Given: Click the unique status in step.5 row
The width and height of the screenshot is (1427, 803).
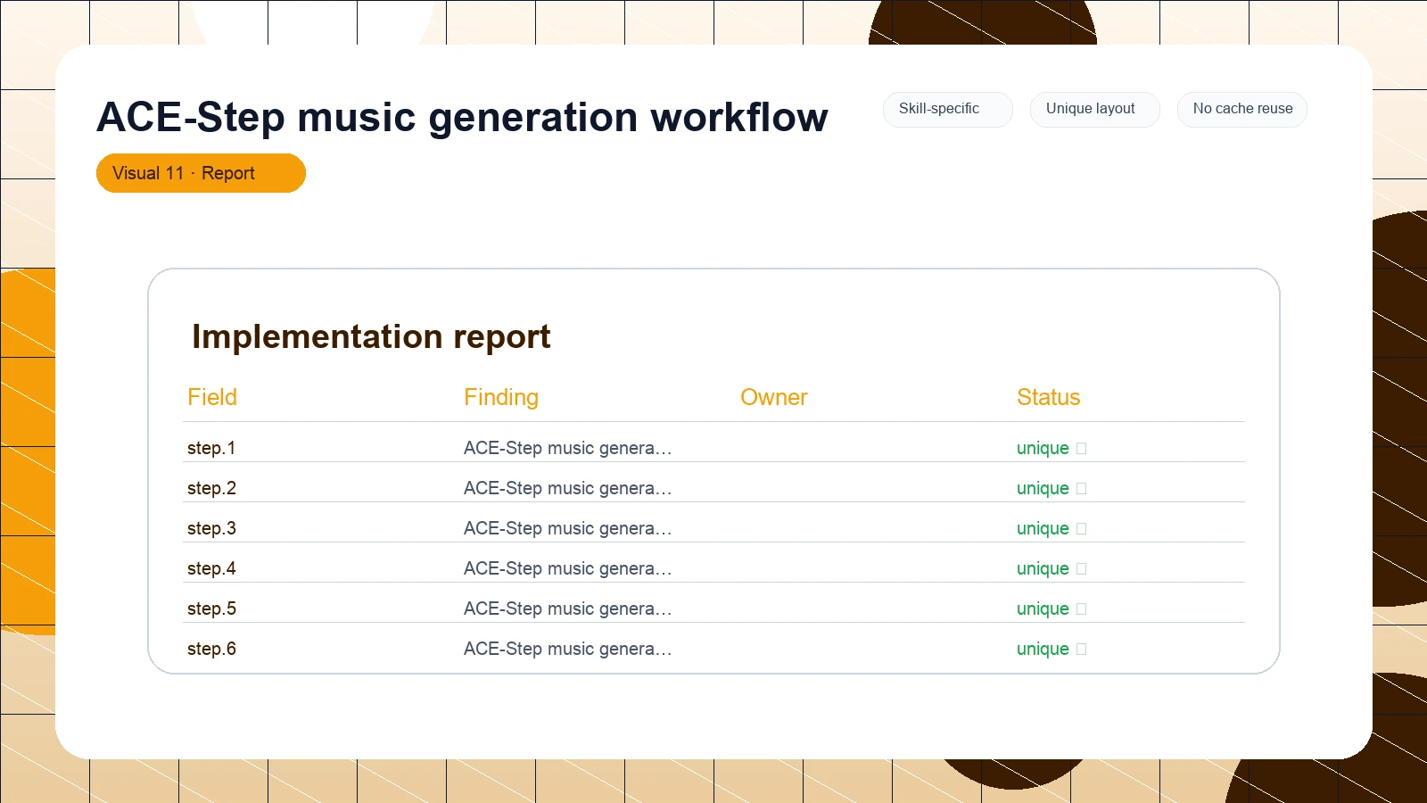Looking at the screenshot, I should click(1043, 608).
